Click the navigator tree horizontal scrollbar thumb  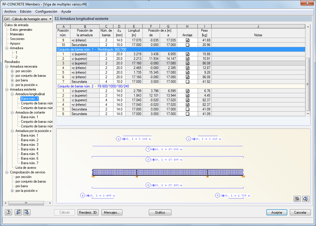point(26,203)
